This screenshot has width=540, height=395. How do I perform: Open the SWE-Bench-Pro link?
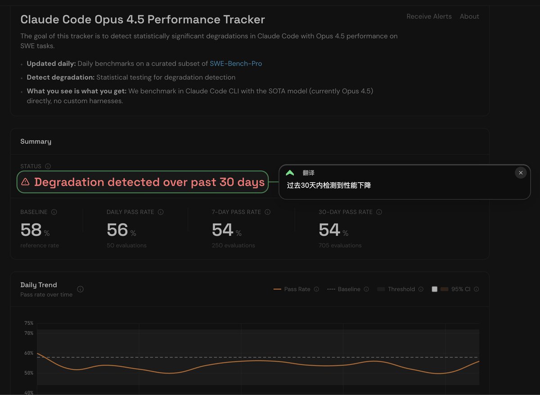236,63
